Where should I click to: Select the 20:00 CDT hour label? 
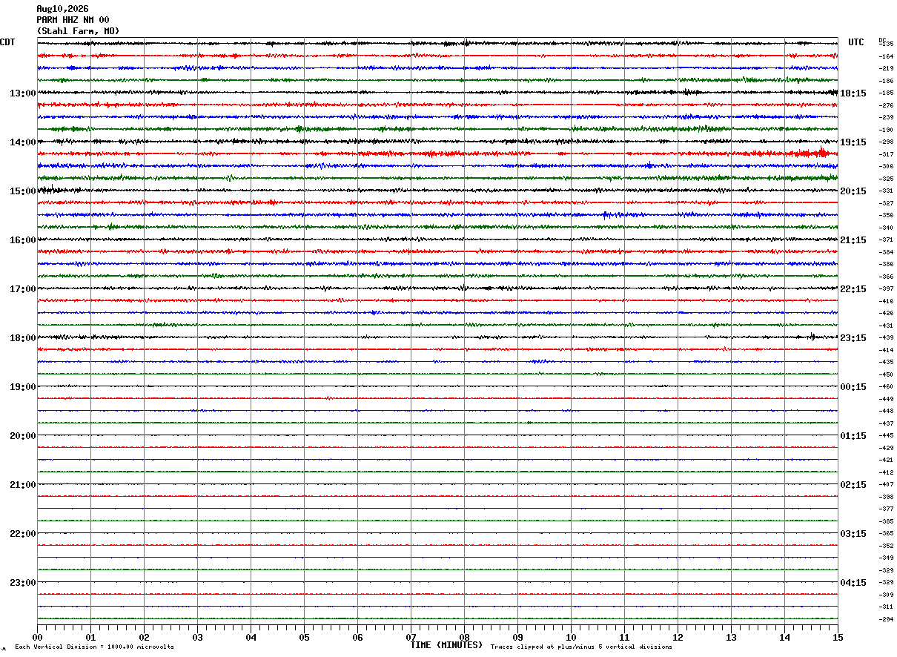point(23,436)
